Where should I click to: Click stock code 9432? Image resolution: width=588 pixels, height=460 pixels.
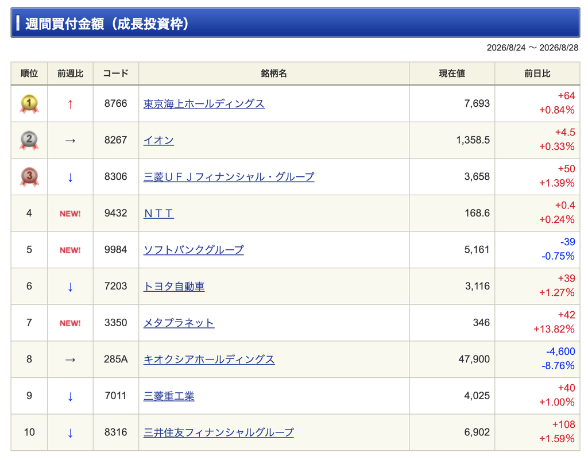click(x=116, y=213)
